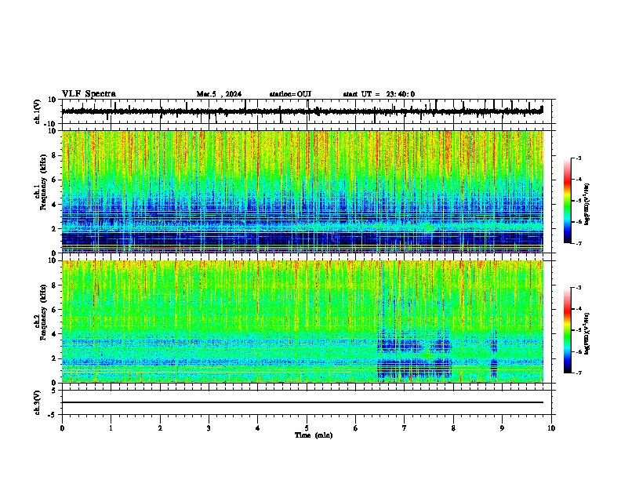Click the time axis tick label "8"

click(x=453, y=428)
